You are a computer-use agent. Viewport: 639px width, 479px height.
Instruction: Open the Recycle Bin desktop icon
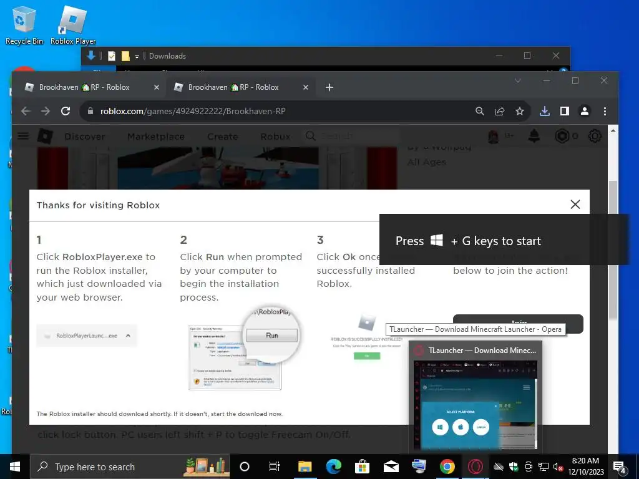coord(24,26)
